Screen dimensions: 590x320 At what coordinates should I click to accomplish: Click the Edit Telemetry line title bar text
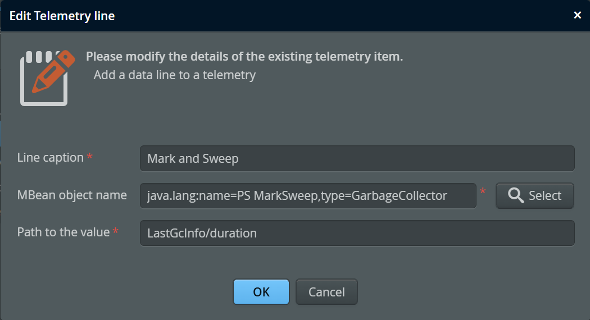[62, 16]
